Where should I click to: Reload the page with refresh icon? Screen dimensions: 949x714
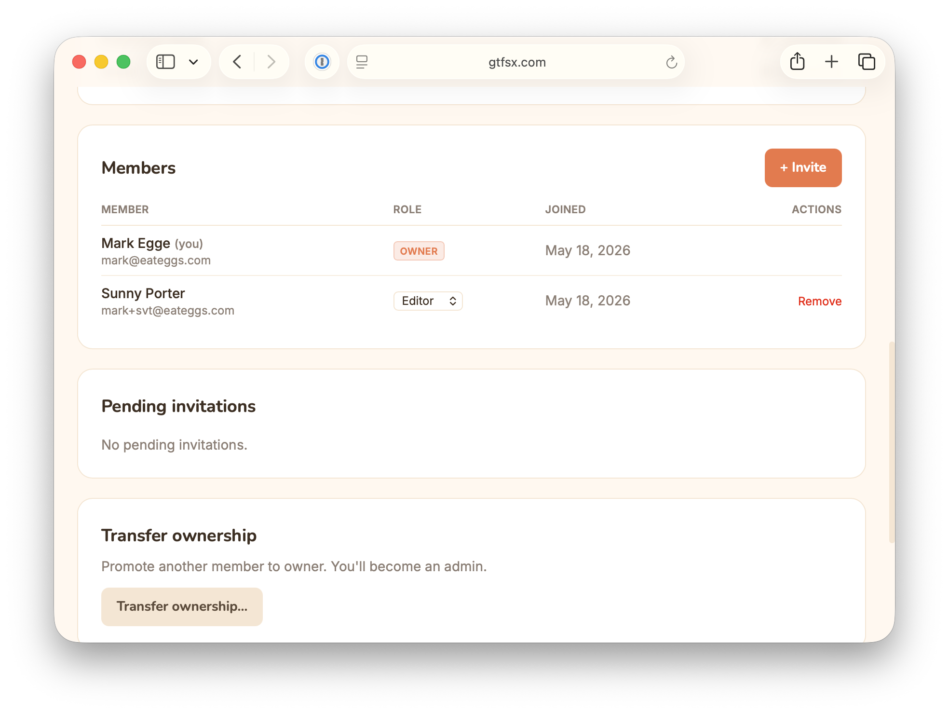click(x=671, y=62)
